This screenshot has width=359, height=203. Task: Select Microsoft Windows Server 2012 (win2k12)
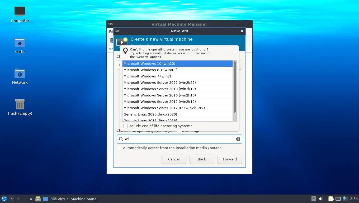(177, 102)
